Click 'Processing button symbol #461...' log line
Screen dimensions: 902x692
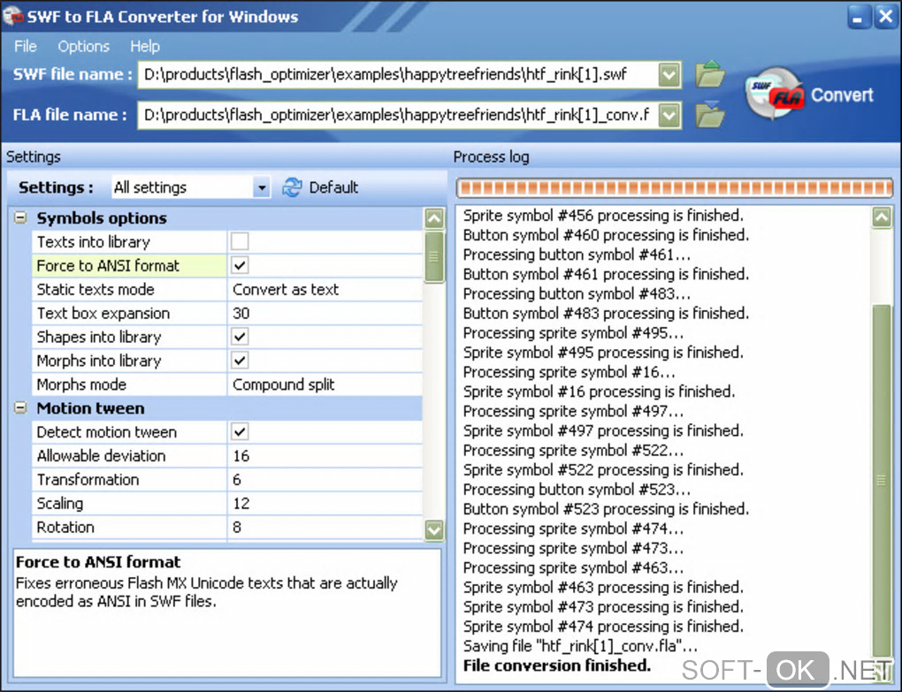click(577, 255)
